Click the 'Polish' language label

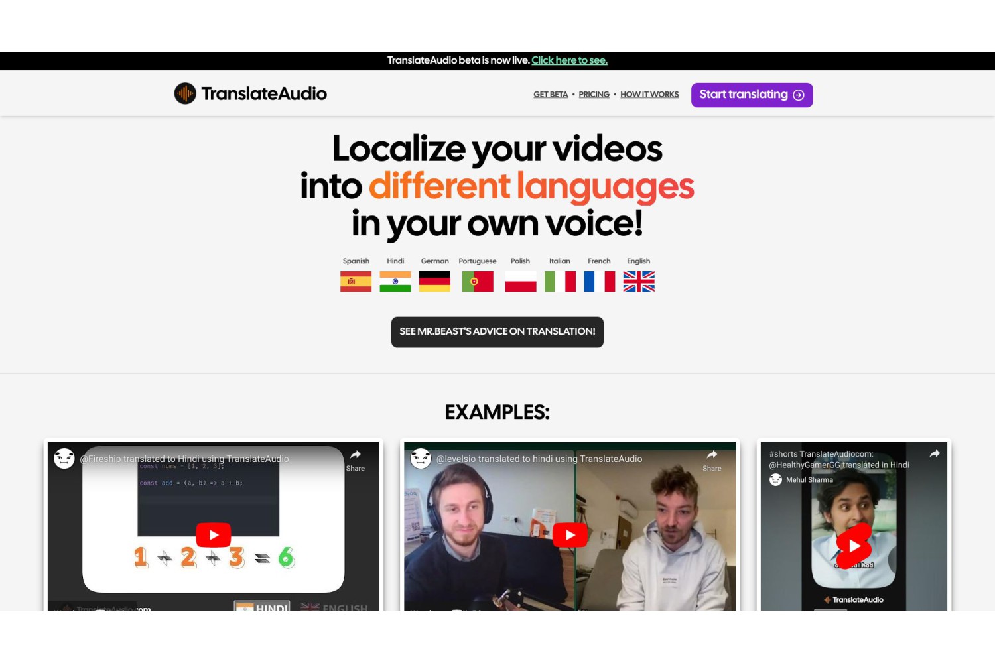(x=521, y=261)
